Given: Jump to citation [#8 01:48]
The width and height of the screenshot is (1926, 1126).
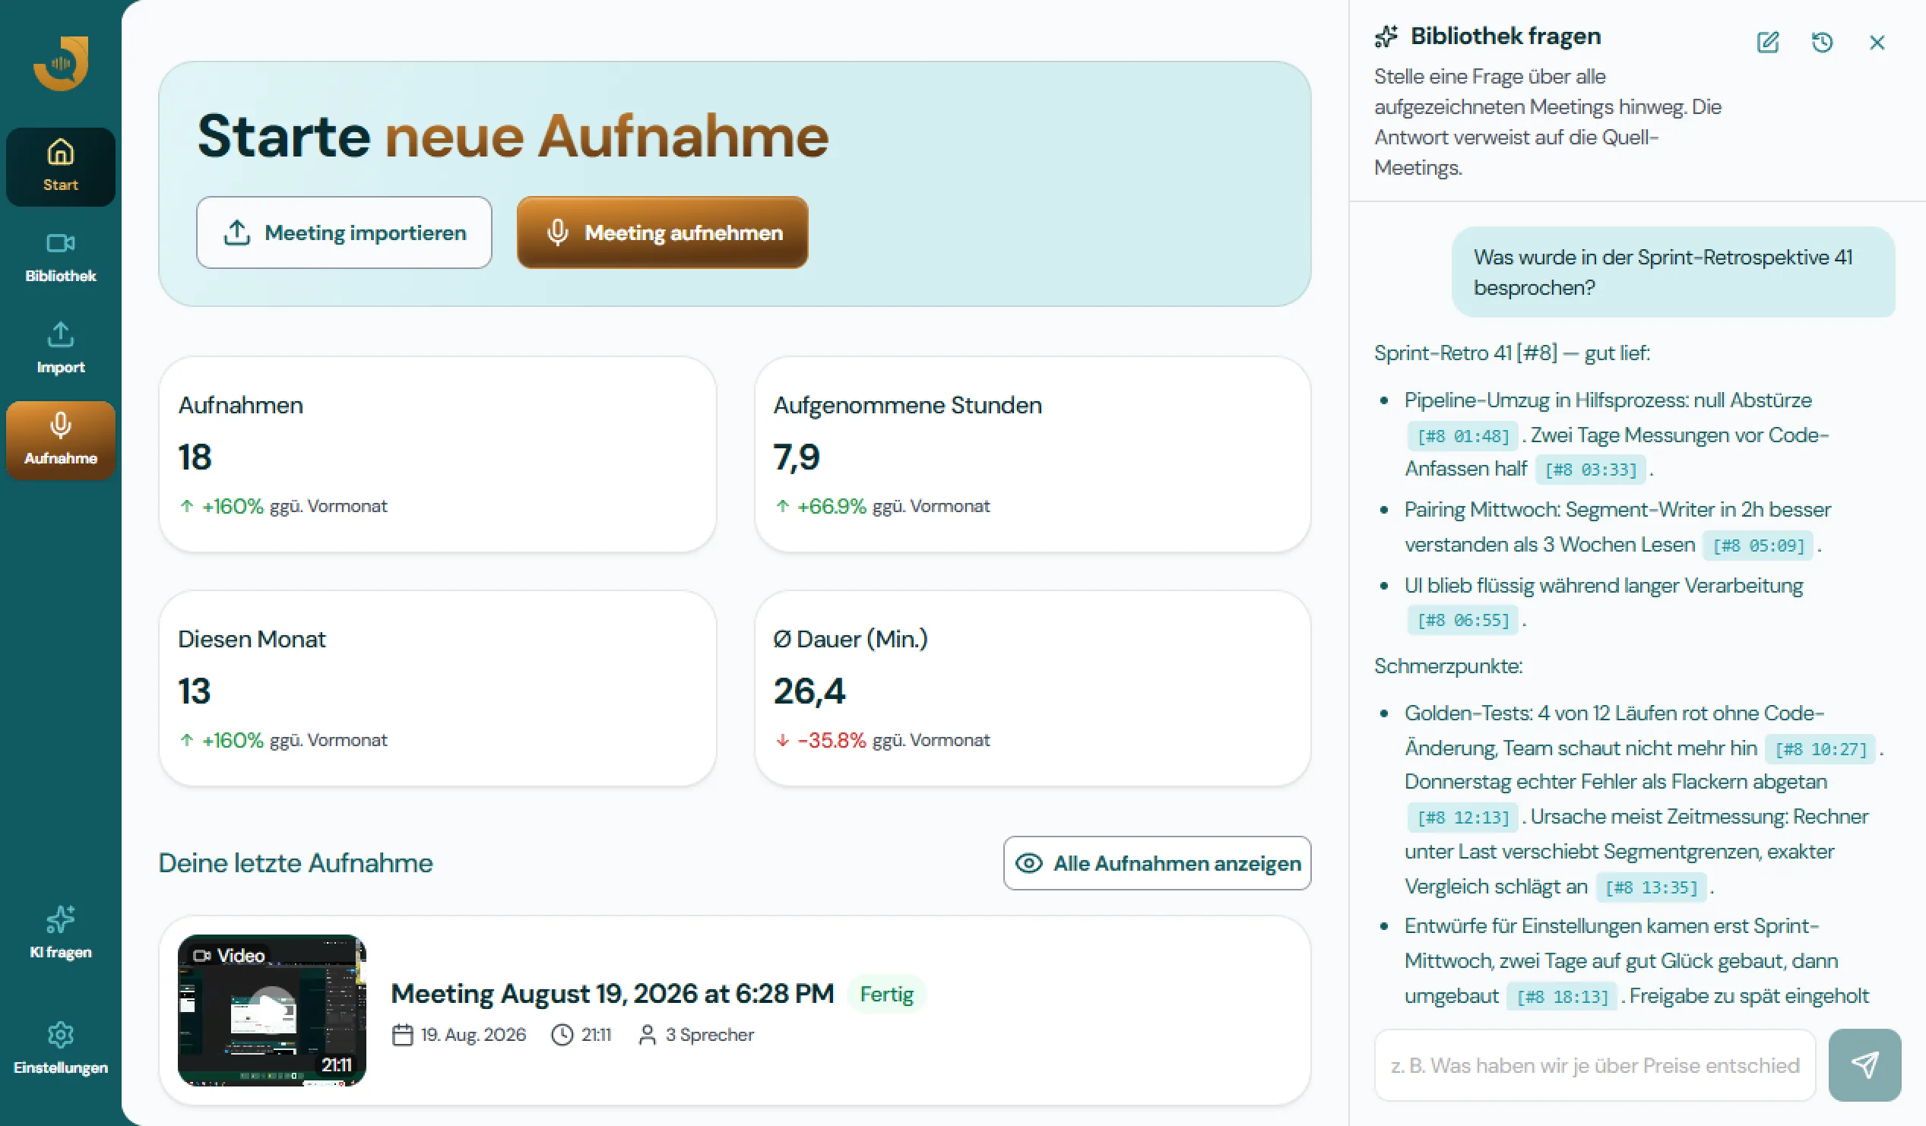Looking at the screenshot, I should point(1464,436).
